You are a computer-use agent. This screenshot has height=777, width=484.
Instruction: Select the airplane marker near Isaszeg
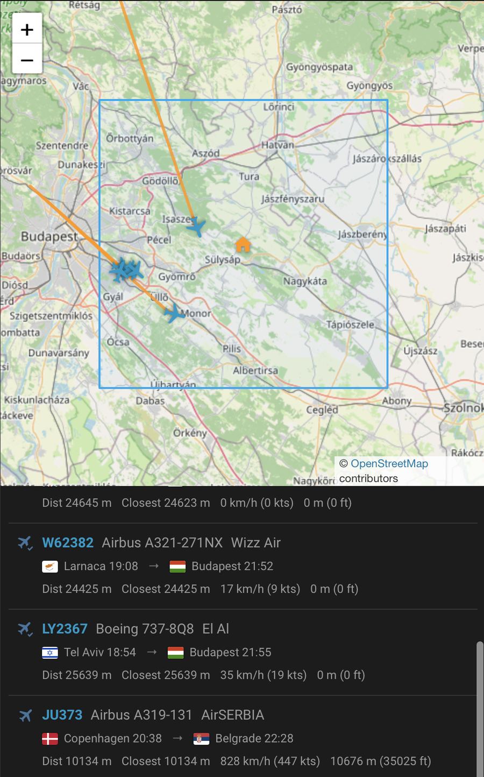point(196,227)
